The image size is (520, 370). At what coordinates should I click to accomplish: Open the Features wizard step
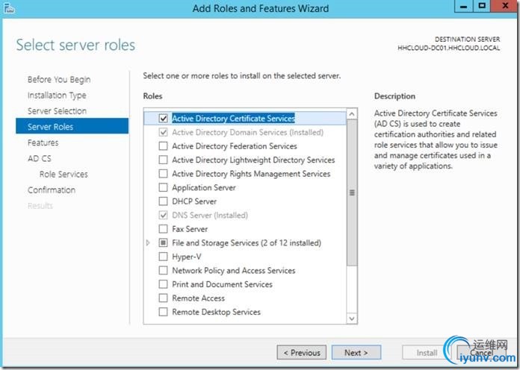point(43,142)
